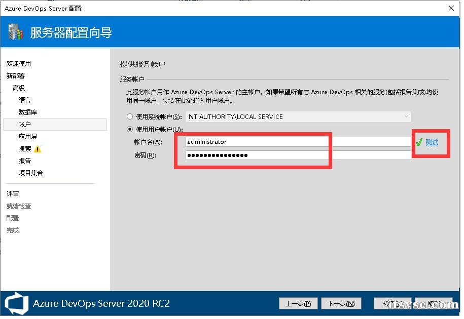Screen dimensions: 464x319
Task: Go to the 评审 step
Action: (13, 193)
